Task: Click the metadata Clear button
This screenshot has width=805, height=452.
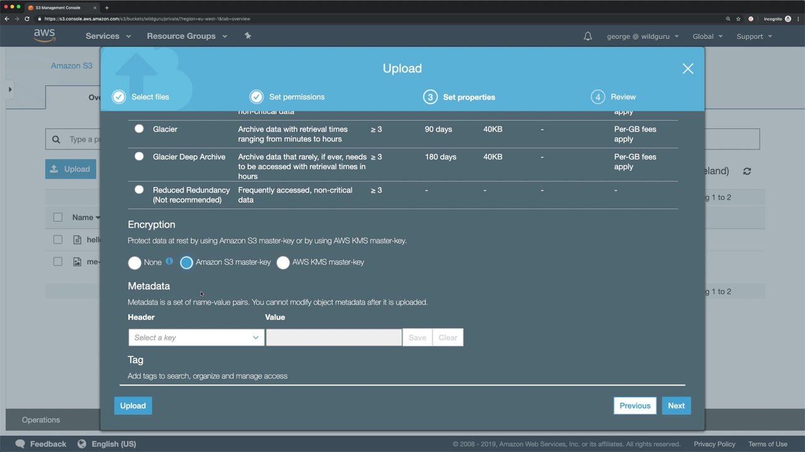Action: click(x=448, y=338)
